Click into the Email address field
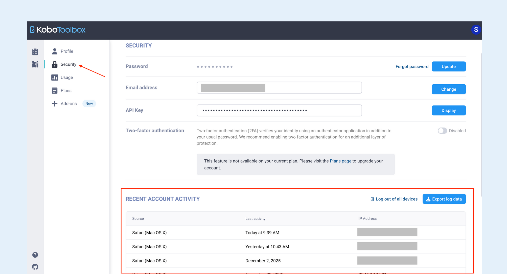Screen dimensions: 507x274 tap(279, 88)
